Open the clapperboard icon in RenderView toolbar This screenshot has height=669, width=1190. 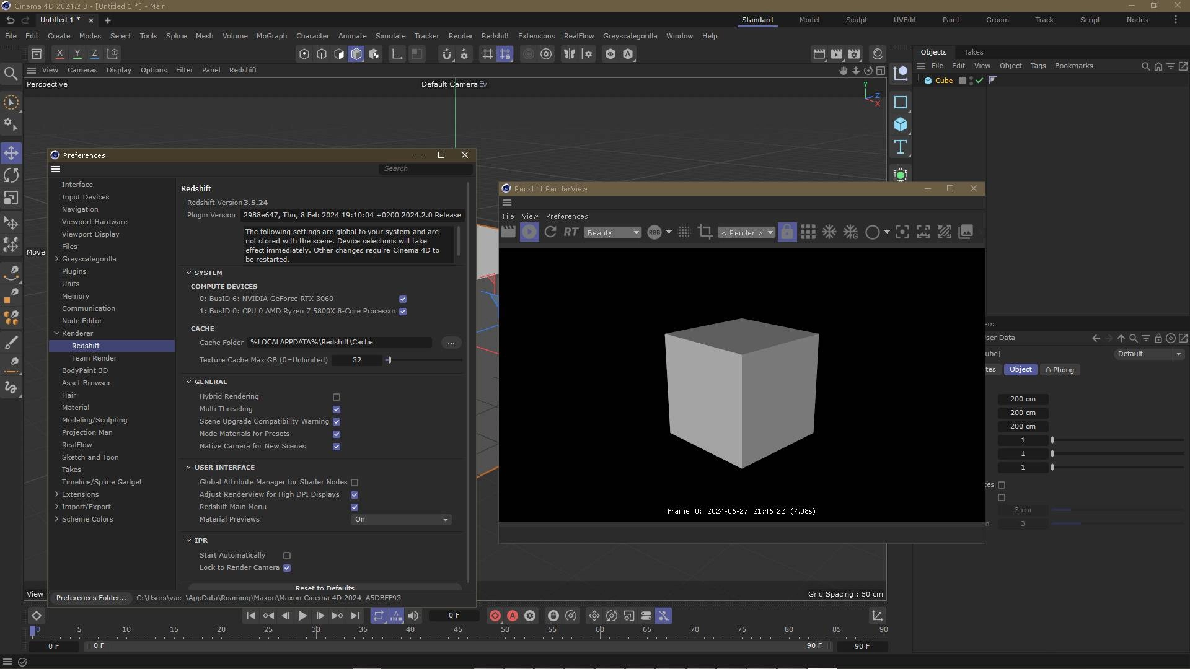pyautogui.click(x=508, y=232)
